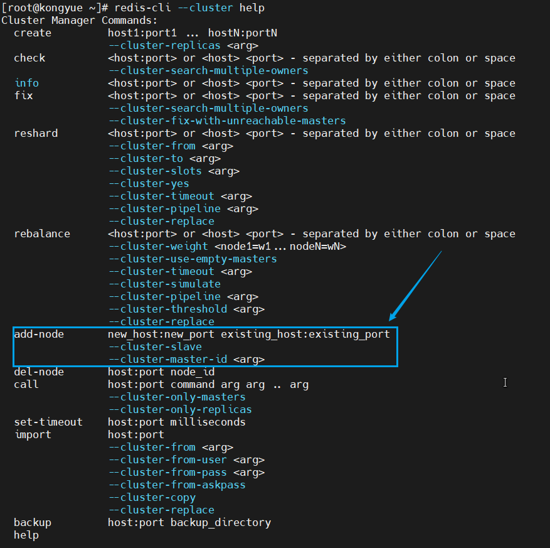The height and width of the screenshot is (548, 550).
Task: Select the '--cluster-from-askpass' option
Action: point(177,485)
